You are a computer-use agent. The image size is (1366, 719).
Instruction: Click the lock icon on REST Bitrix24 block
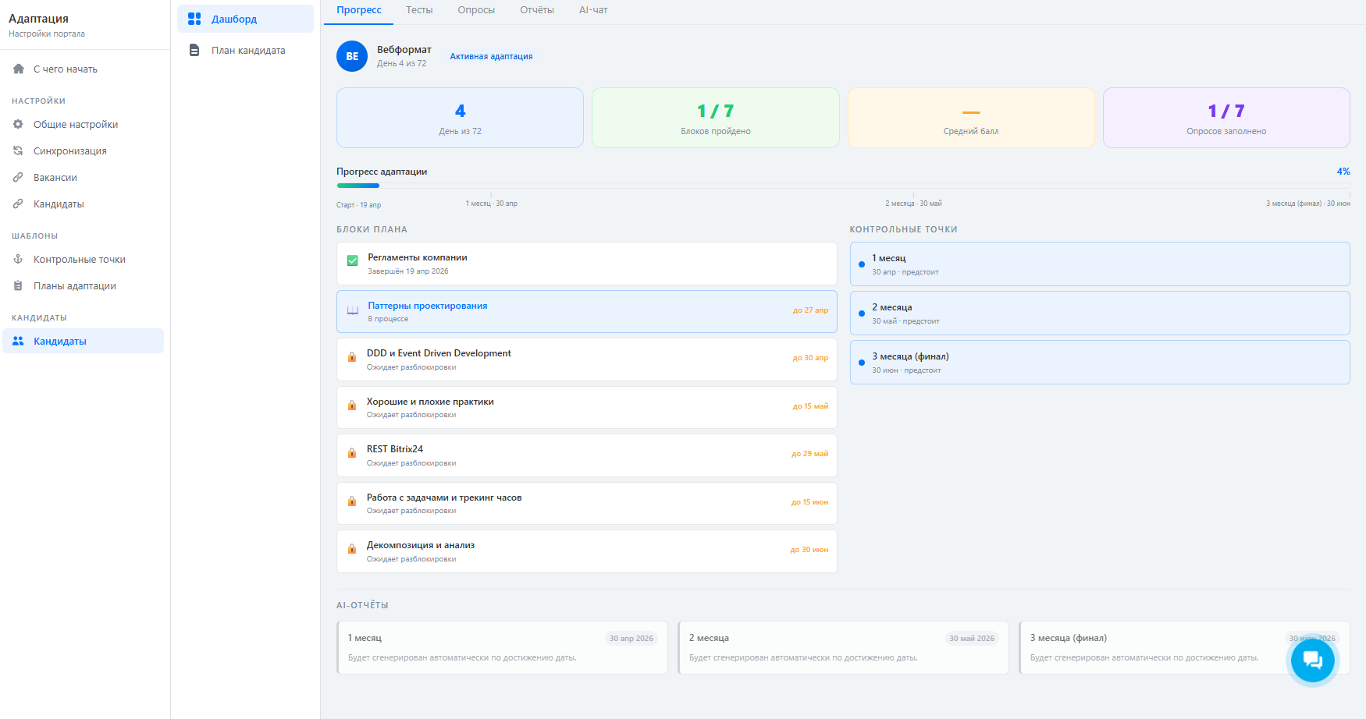352,454
